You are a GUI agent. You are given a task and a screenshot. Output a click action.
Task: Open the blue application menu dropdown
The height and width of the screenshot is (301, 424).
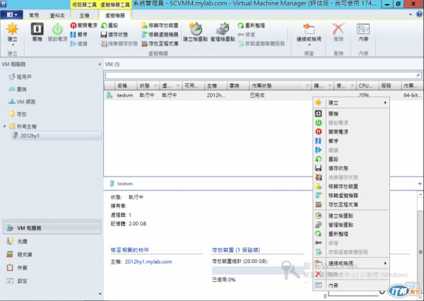click(11, 15)
